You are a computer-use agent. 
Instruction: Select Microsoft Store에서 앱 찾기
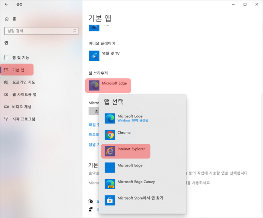142,200
